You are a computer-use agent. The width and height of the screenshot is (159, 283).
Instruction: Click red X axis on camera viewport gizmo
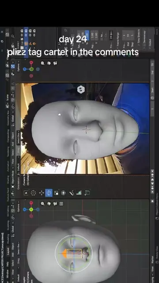tap(31, 63)
